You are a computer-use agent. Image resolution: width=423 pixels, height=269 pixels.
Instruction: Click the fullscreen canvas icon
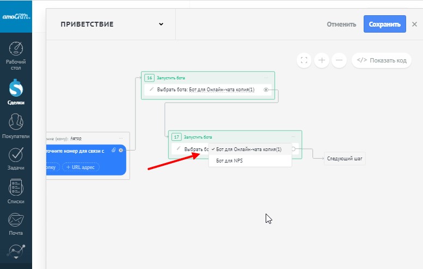[304, 60]
